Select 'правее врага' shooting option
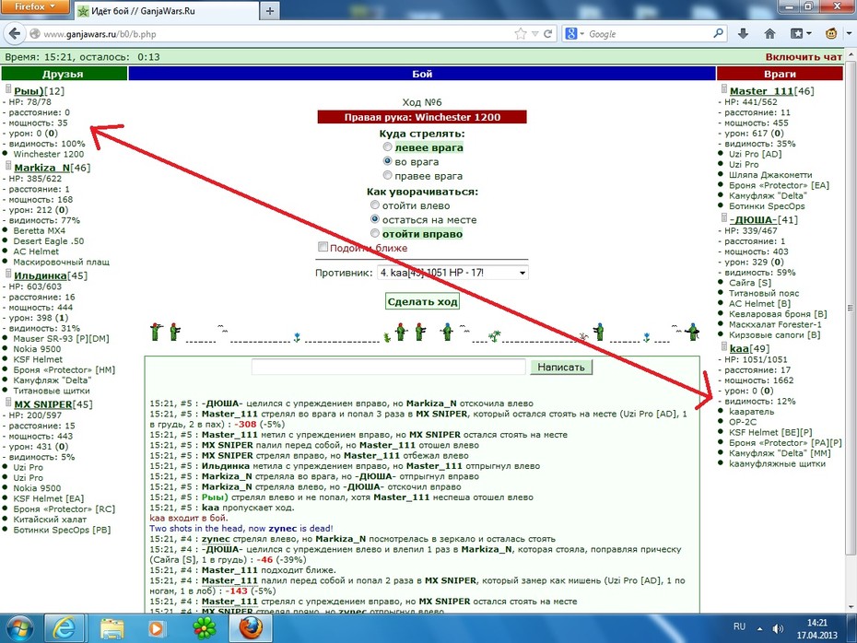This screenshot has height=643, width=857. pos(388,175)
